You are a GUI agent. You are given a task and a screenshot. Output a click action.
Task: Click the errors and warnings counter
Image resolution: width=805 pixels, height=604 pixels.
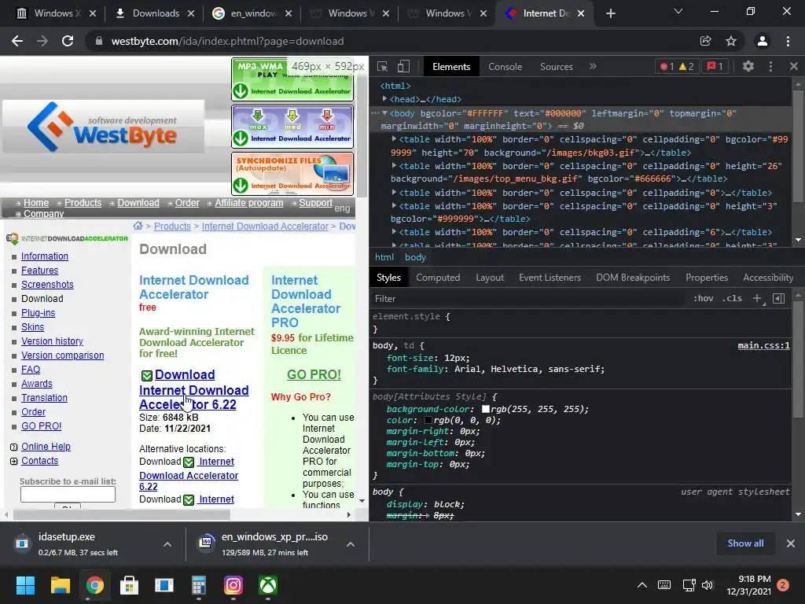point(677,66)
